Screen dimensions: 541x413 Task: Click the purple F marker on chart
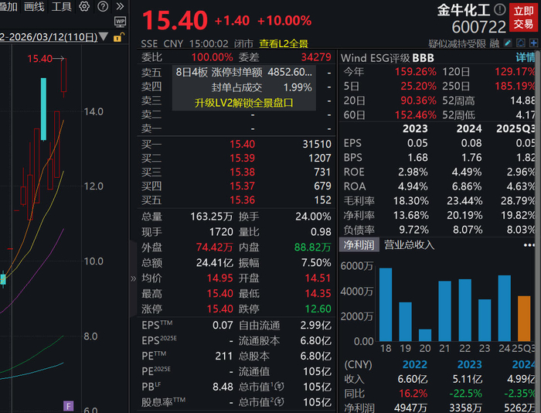point(68,406)
